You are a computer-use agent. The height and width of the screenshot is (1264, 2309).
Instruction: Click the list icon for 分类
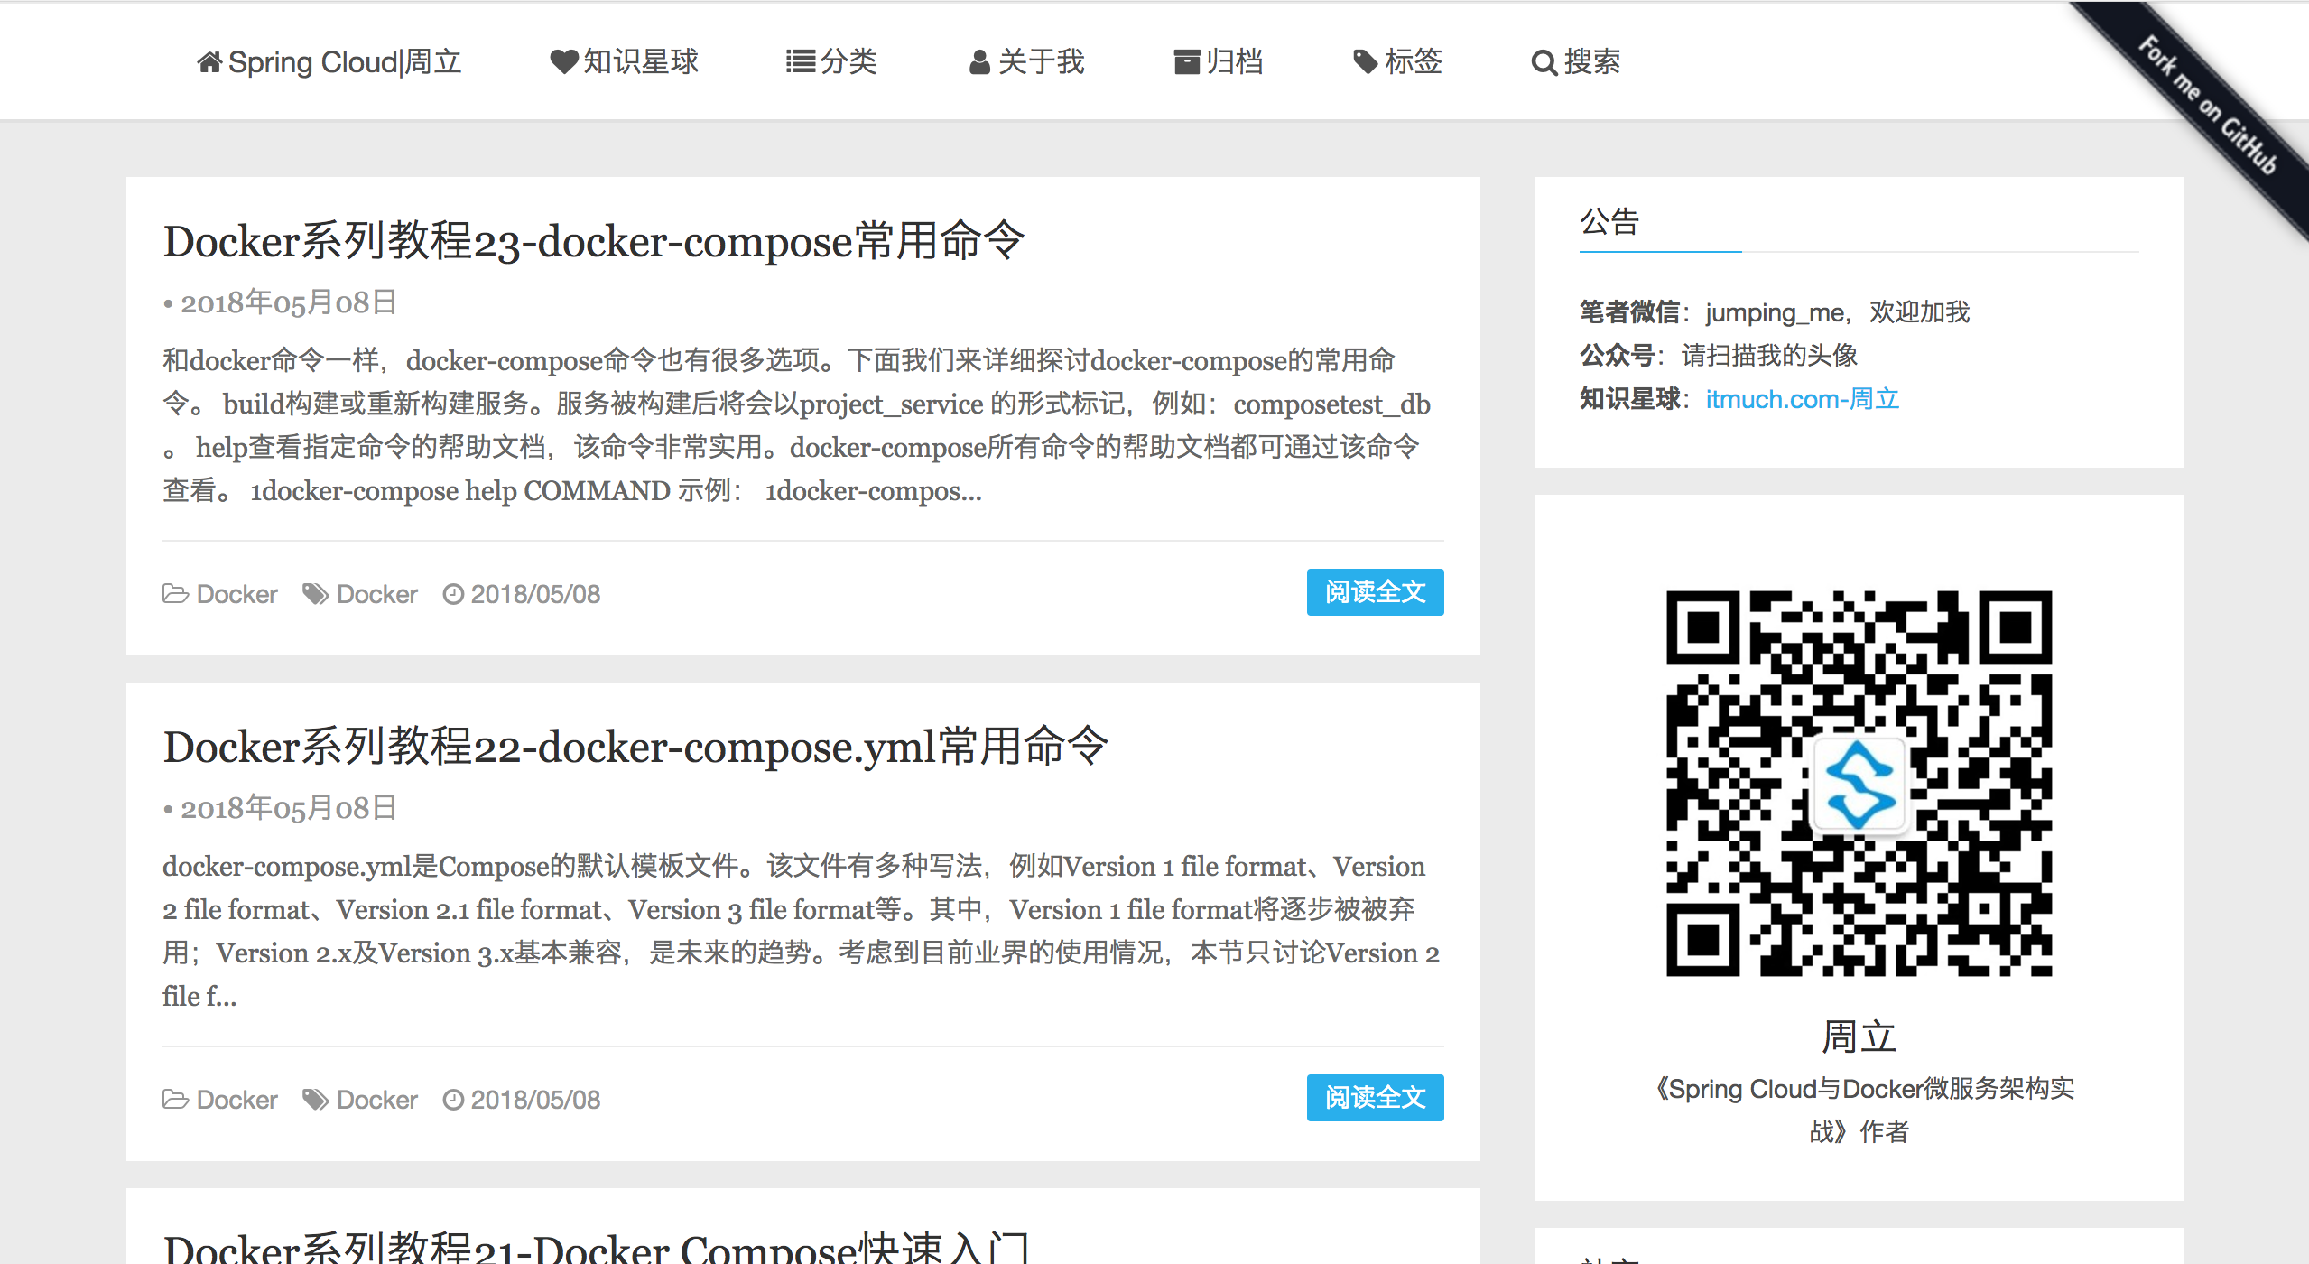[x=800, y=62]
